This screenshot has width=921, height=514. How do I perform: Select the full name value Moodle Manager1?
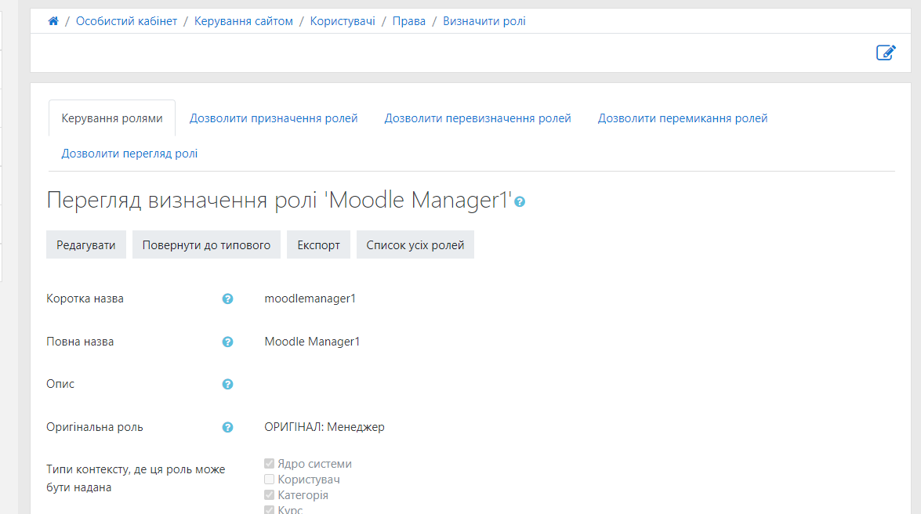coord(312,342)
